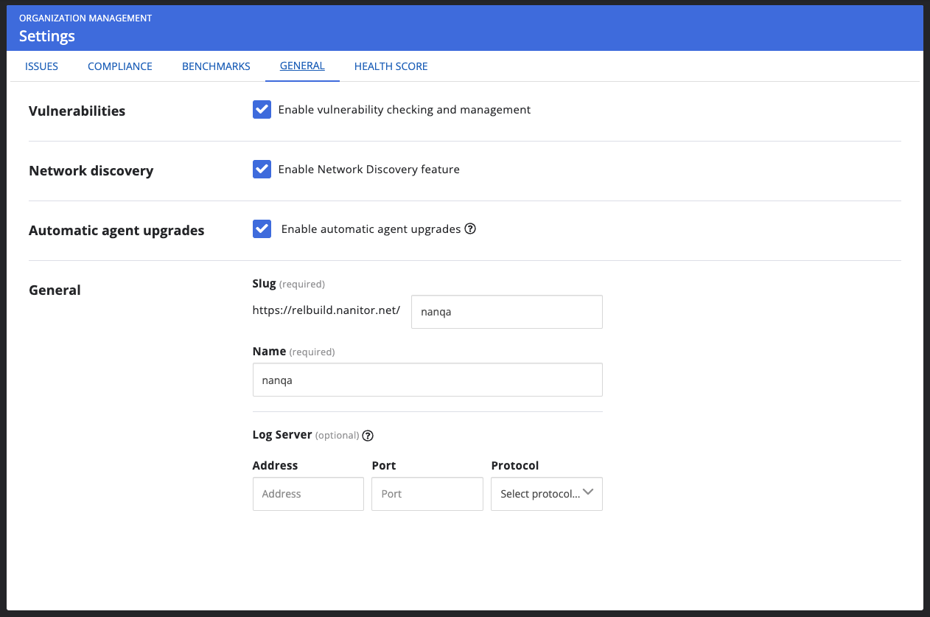
Task: Click the 'Enable automatic agent upgrades' label text
Action: pyautogui.click(x=371, y=229)
